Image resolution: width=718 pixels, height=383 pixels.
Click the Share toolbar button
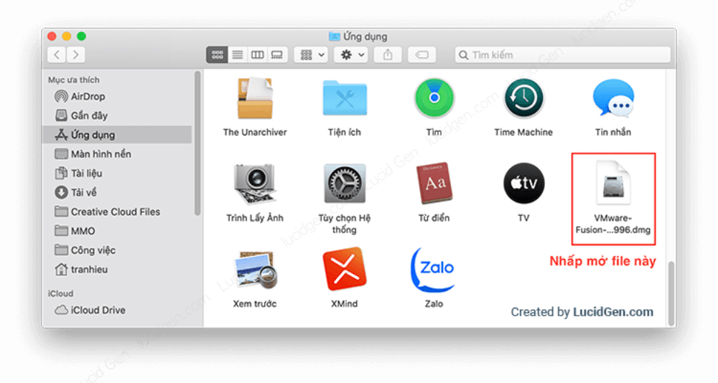click(x=388, y=55)
